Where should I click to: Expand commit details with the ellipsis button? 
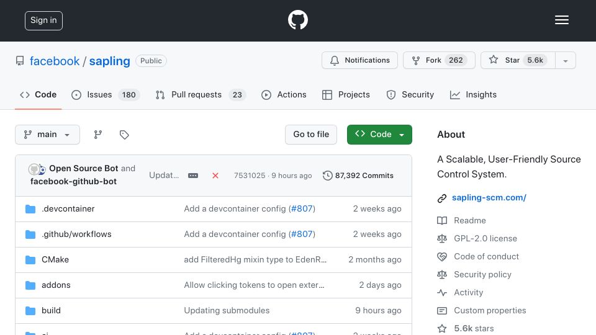[x=193, y=176]
